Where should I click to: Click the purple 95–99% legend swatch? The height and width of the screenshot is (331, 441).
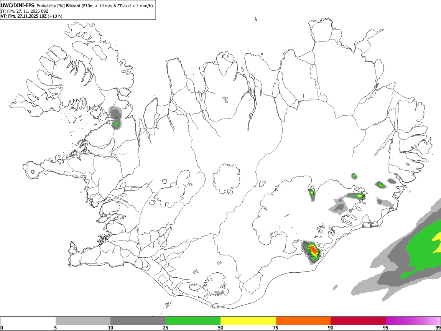413,321
